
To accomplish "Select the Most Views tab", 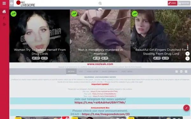I will click(x=127, y=71).
